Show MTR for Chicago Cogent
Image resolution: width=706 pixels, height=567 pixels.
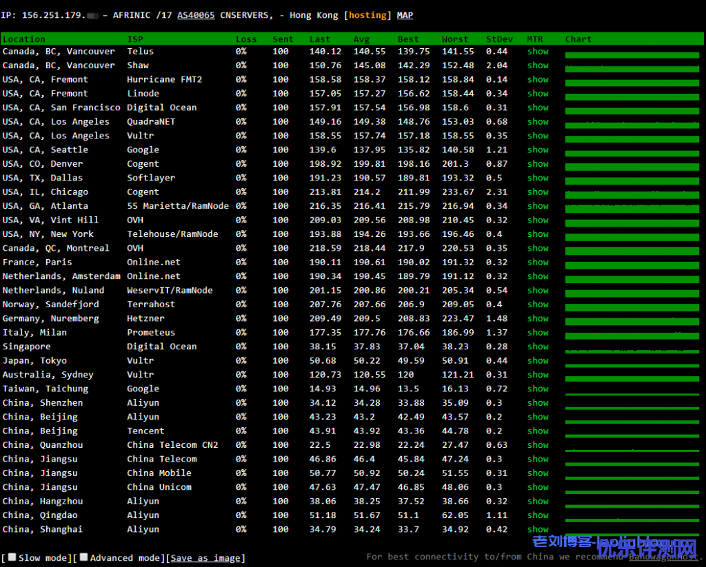click(x=538, y=192)
